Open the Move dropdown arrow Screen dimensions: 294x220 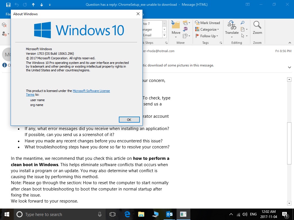coord(176,37)
